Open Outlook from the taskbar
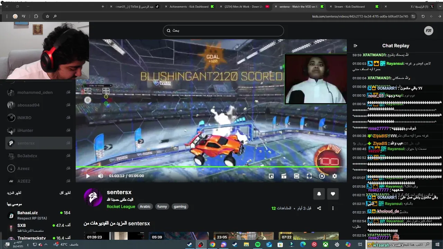Image resolution: width=443 pixels, height=249 pixels. [x=269, y=245]
